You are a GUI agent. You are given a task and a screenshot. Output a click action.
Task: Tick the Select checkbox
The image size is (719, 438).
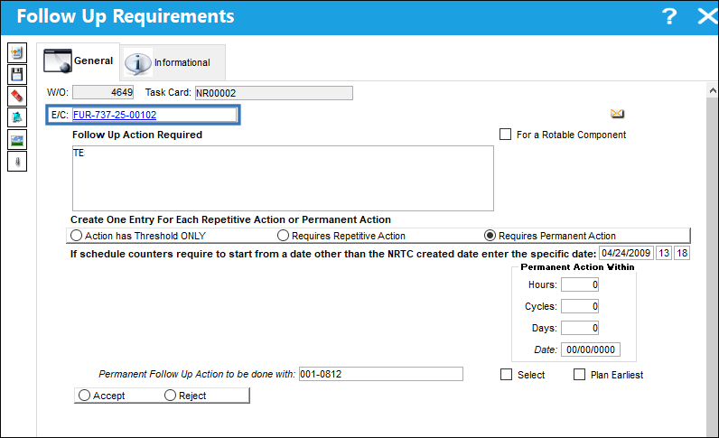coord(506,375)
